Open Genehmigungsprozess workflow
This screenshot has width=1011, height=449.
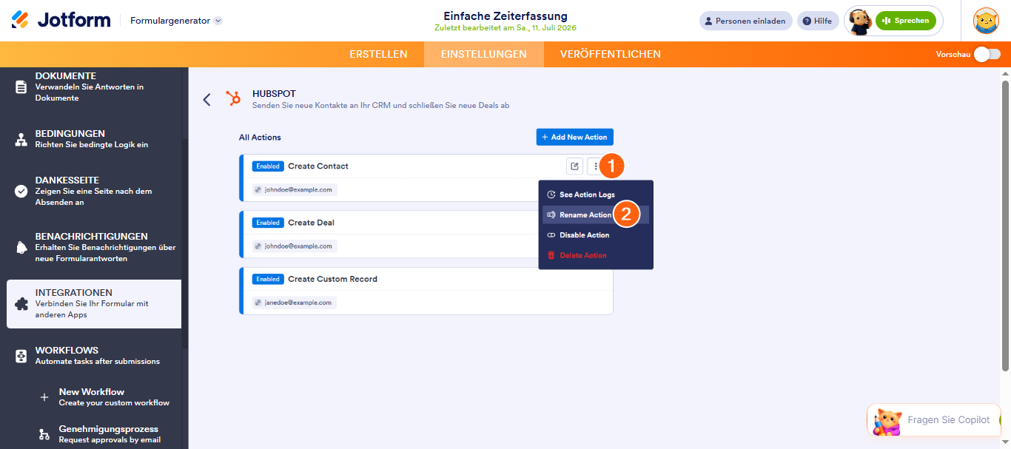108,434
